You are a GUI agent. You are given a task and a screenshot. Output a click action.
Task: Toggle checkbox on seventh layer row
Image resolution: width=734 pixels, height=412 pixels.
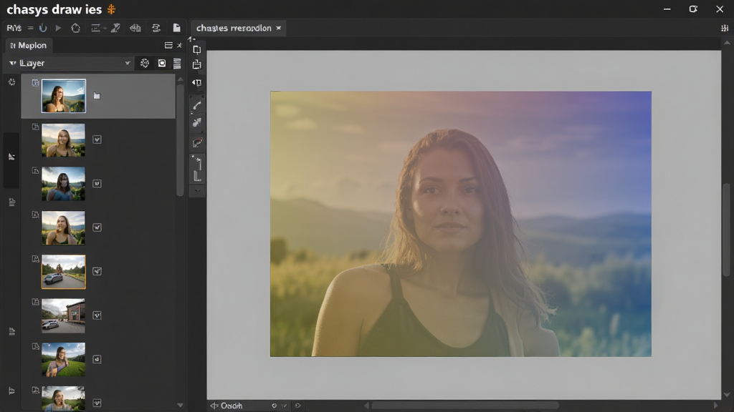97,359
